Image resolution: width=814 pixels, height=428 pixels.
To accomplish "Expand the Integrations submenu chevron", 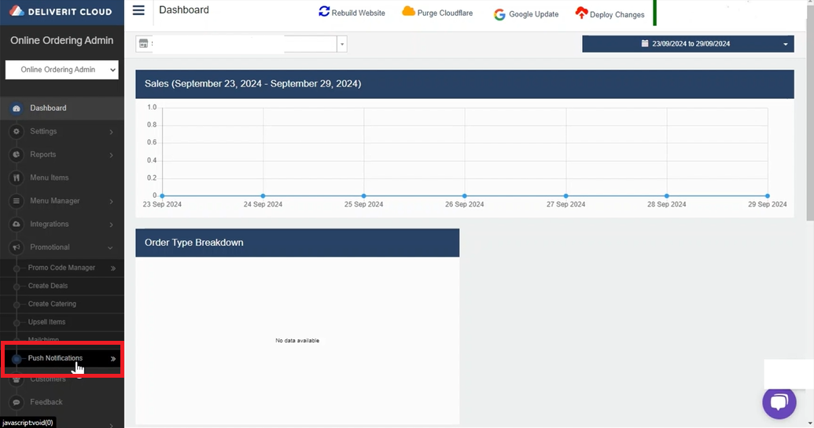I will pyautogui.click(x=111, y=225).
